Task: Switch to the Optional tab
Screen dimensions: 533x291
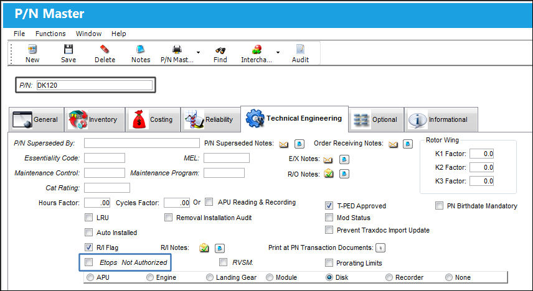Action: click(376, 119)
